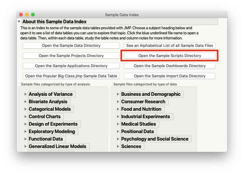Open the Sample Applications Directory
The height and width of the screenshot is (174, 244).
click(x=71, y=66)
